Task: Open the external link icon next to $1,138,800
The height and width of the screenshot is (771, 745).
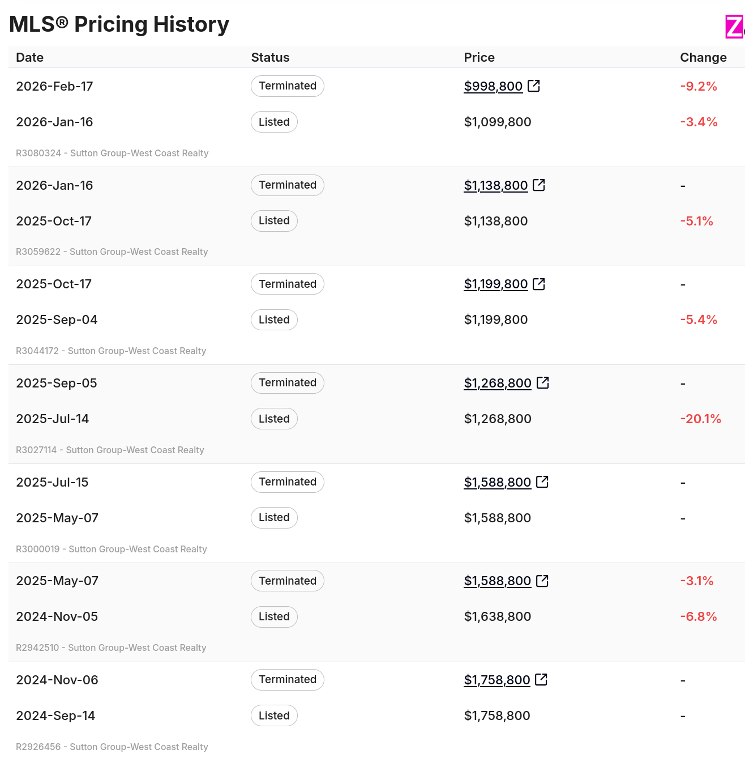Action: pyautogui.click(x=539, y=185)
